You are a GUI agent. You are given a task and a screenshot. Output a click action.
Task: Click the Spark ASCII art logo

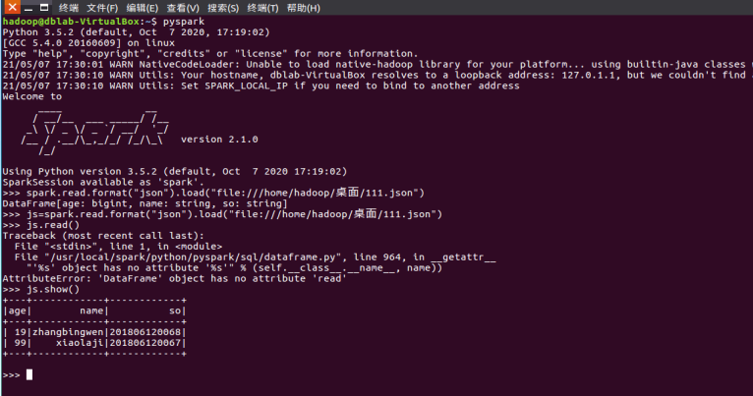click(94, 132)
